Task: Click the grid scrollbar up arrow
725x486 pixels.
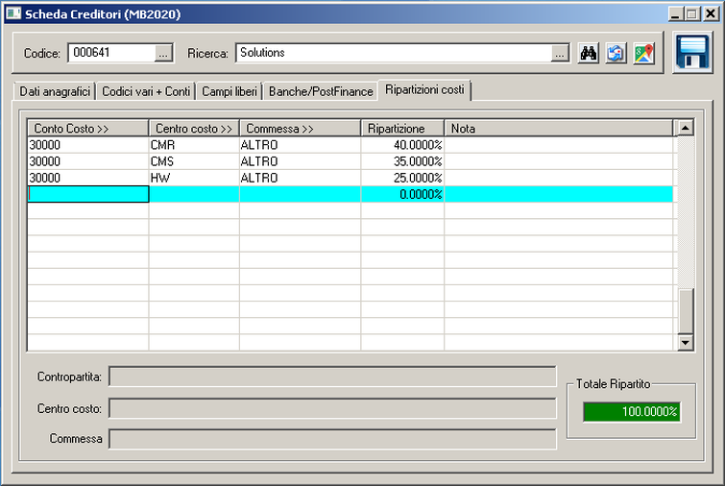Action: click(686, 128)
